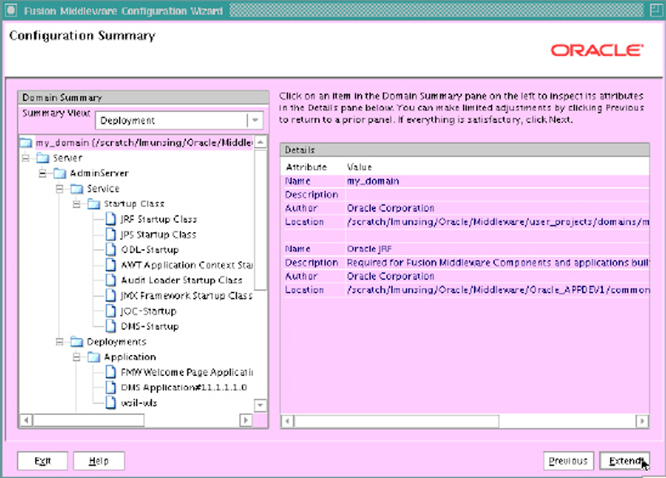Screen dimensions: 666x478
Task: Click the JPS Startup Class document icon
Action: tap(110, 234)
